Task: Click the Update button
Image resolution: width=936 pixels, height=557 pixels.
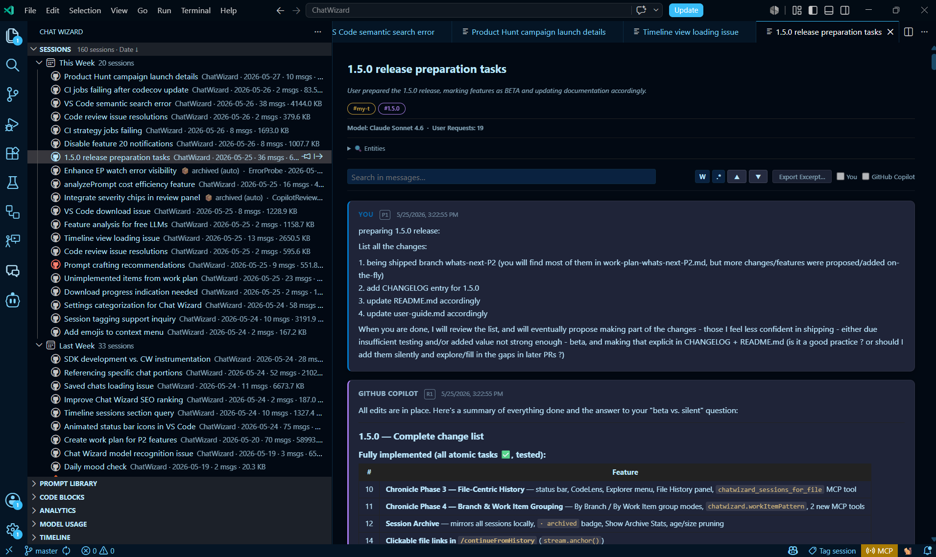Action: coord(686,10)
